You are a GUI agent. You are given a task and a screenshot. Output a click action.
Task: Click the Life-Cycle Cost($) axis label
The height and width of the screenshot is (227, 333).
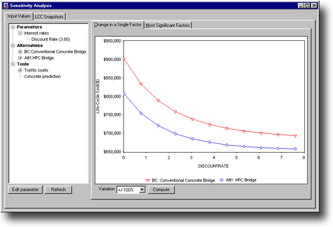(98, 96)
